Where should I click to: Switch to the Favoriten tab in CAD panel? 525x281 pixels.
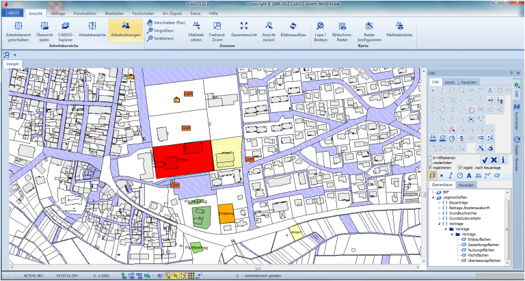point(469,82)
